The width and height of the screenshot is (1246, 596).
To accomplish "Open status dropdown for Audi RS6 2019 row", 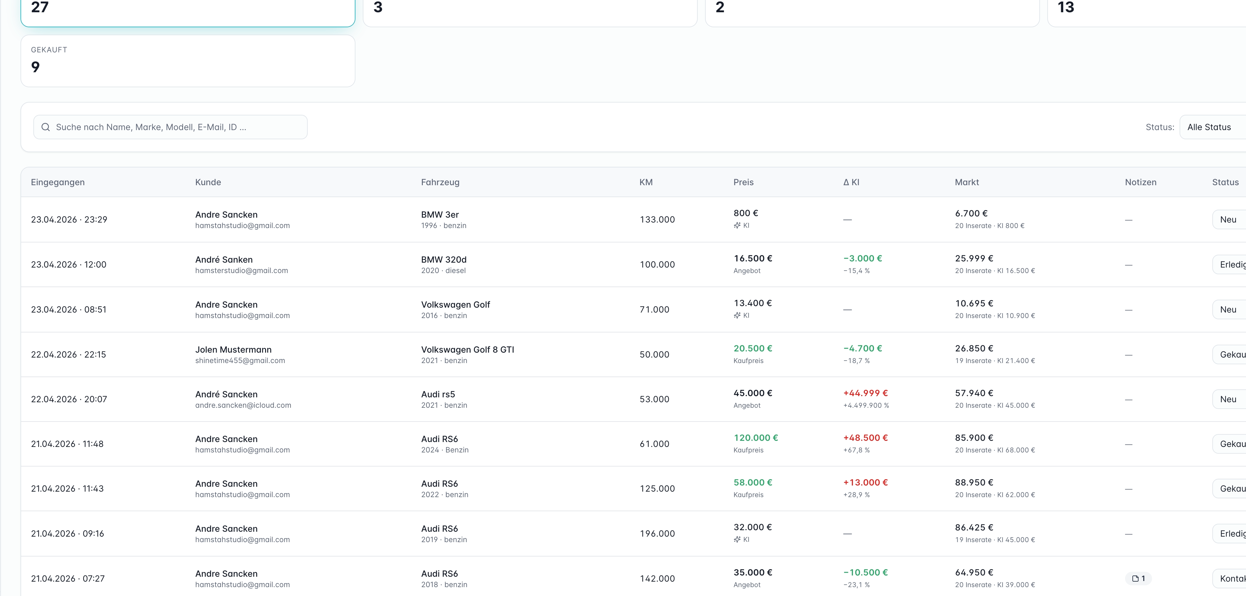I will click(x=1229, y=534).
